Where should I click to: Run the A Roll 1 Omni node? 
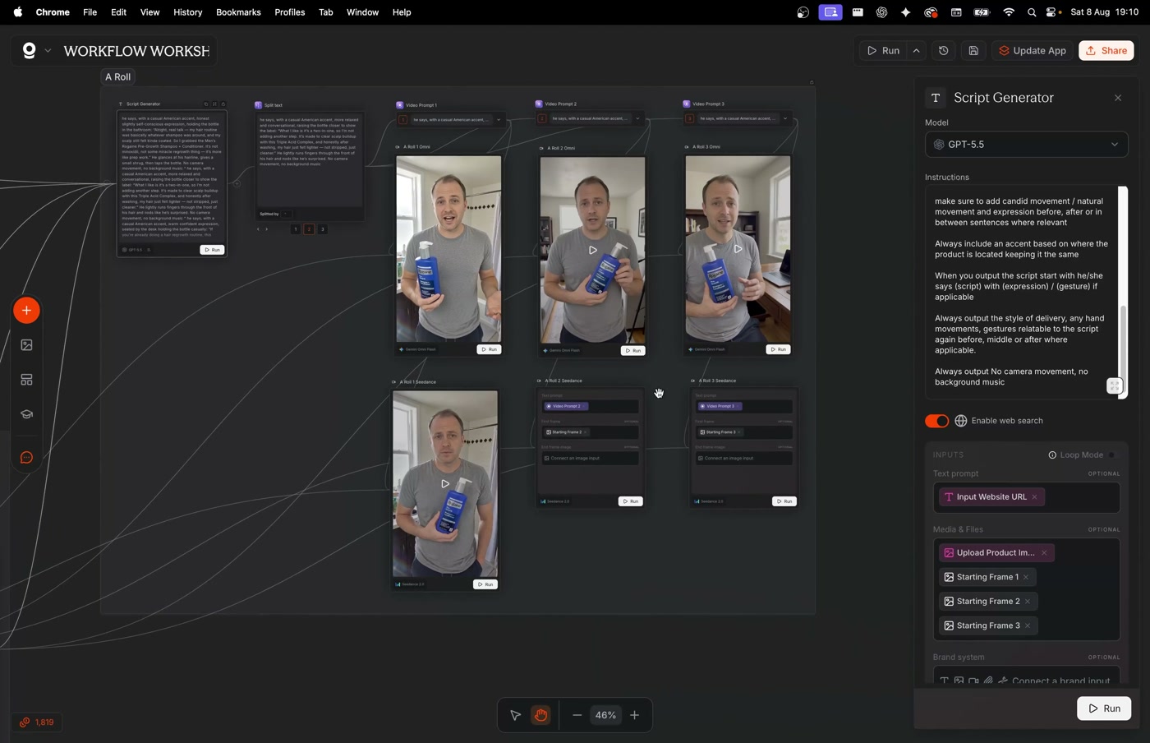(489, 350)
